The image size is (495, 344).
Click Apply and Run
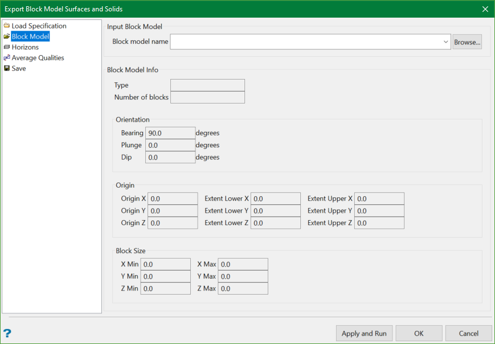coord(364,333)
